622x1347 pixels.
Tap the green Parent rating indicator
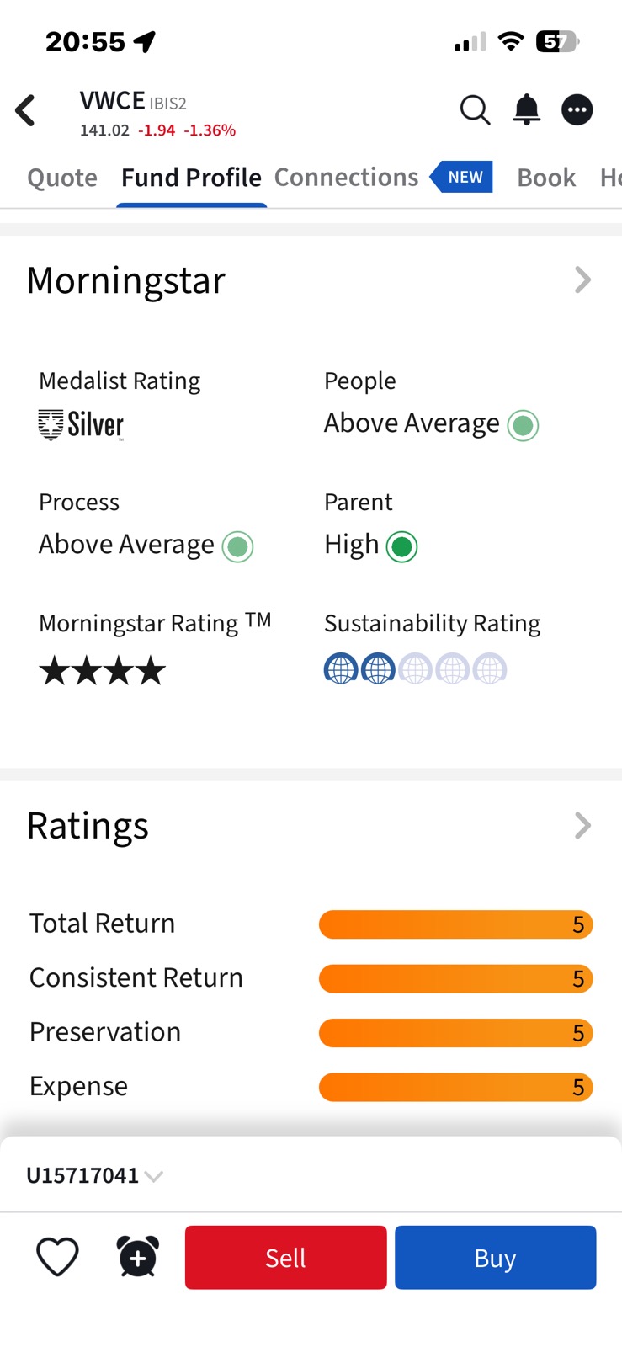pyautogui.click(x=402, y=547)
